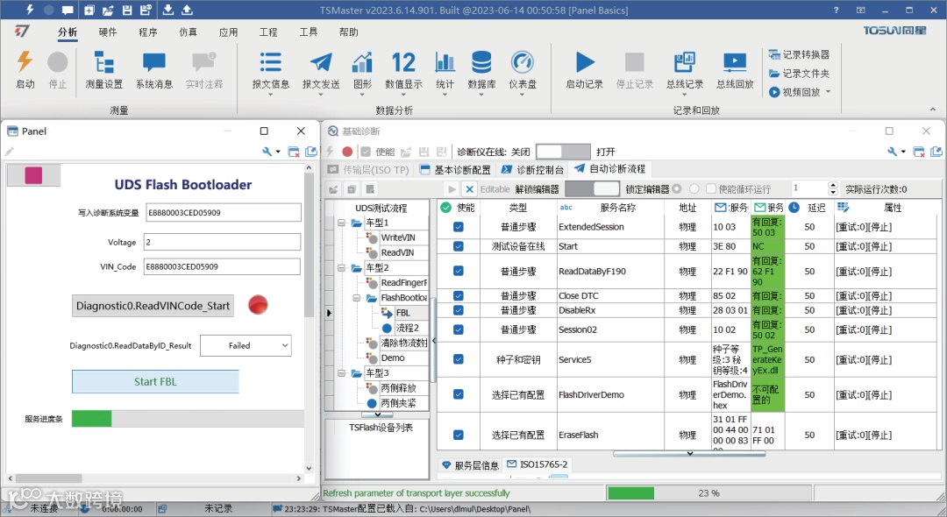Uncheck the Session02 step checkbox

(x=459, y=329)
